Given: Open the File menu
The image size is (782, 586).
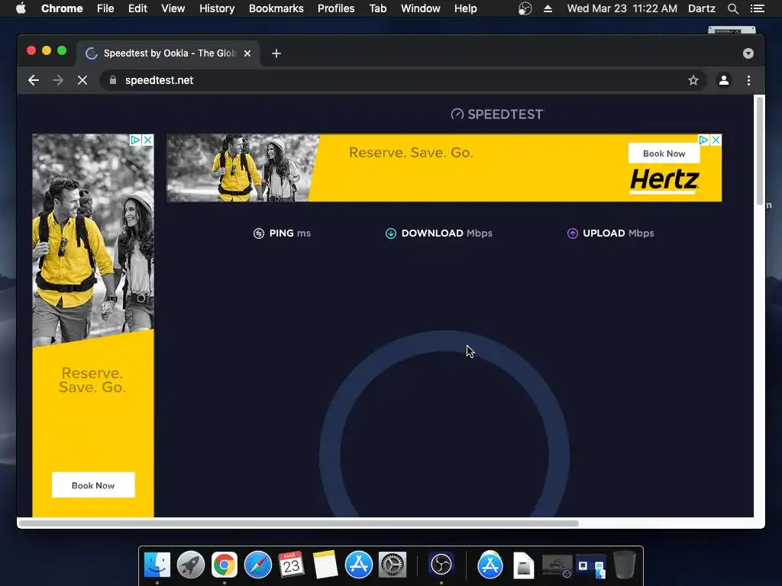Looking at the screenshot, I should coord(105,8).
